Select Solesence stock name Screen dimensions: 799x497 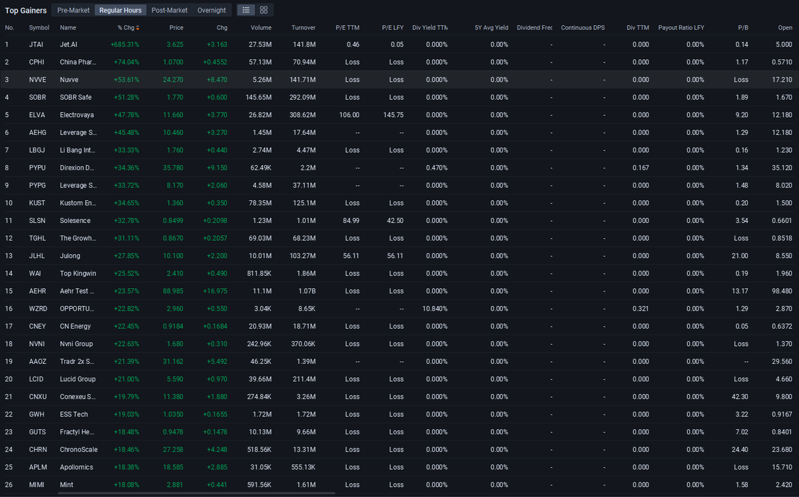pyautogui.click(x=75, y=220)
